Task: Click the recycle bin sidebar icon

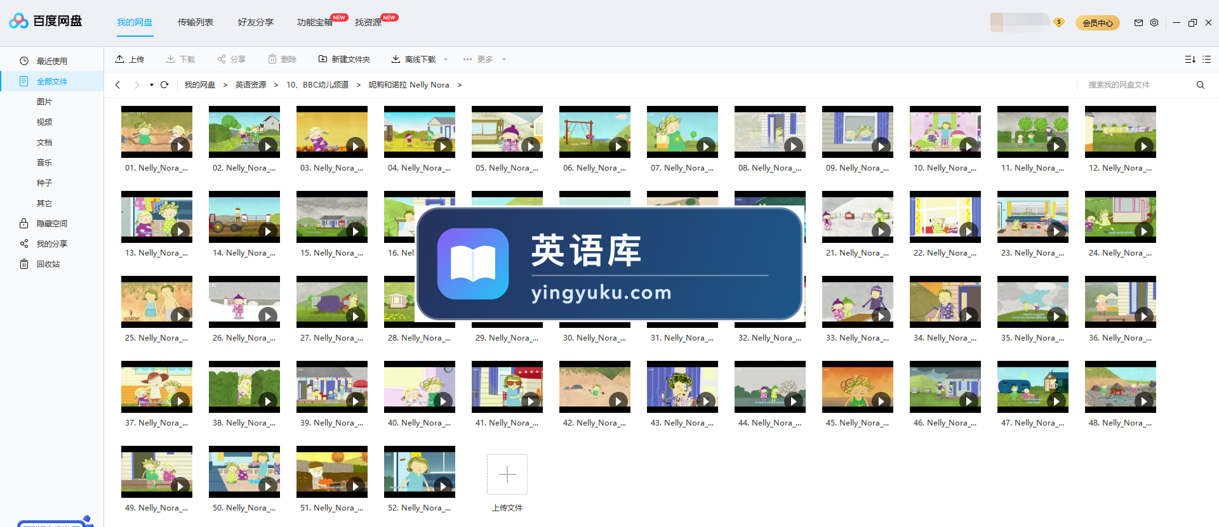Action: [24, 264]
